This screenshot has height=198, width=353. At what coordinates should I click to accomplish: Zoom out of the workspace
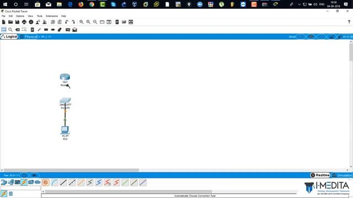click(95, 22)
